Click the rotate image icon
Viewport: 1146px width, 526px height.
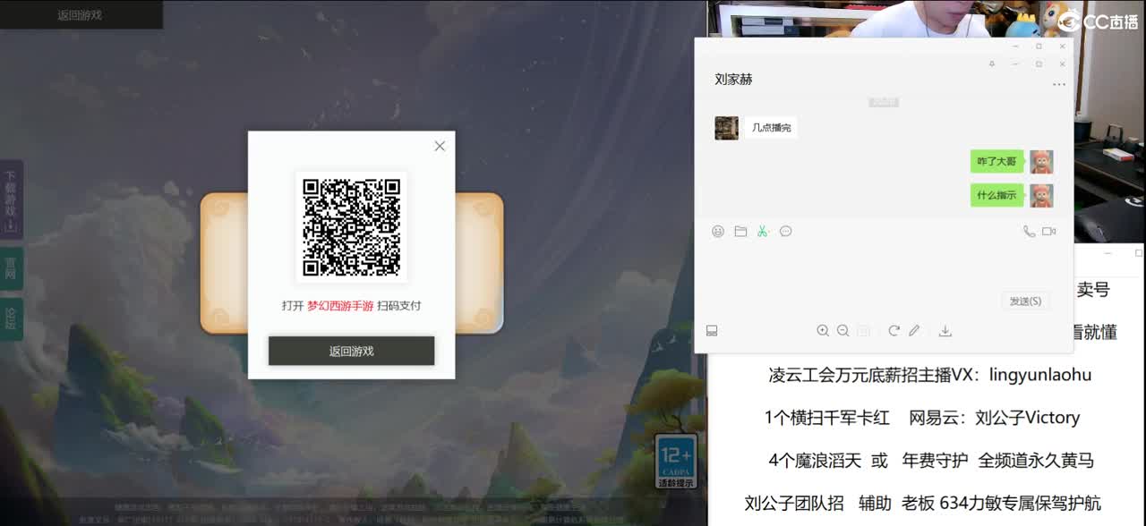[x=894, y=331]
